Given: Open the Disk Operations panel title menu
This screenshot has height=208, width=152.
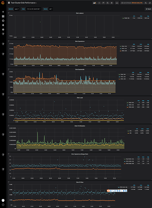Looking at the screenshot, I should point(80,41).
